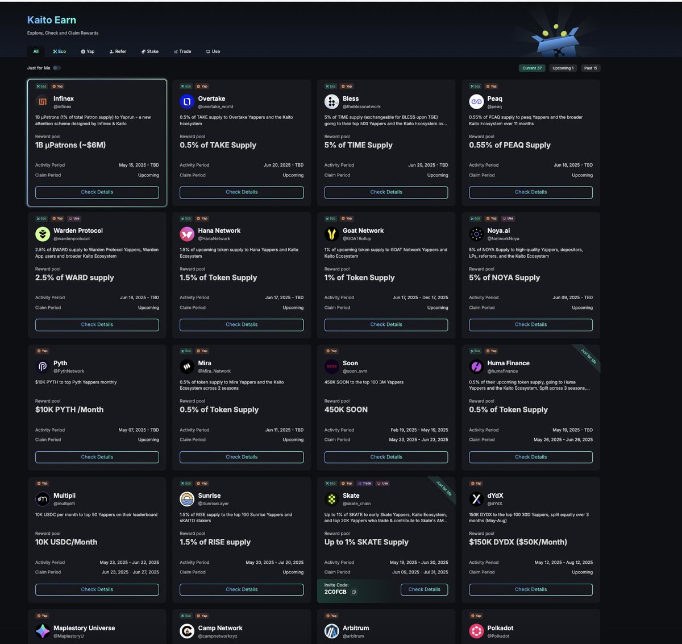Check Details for Peaq
The width and height of the screenshot is (682, 644).
pyautogui.click(x=531, y=192)
